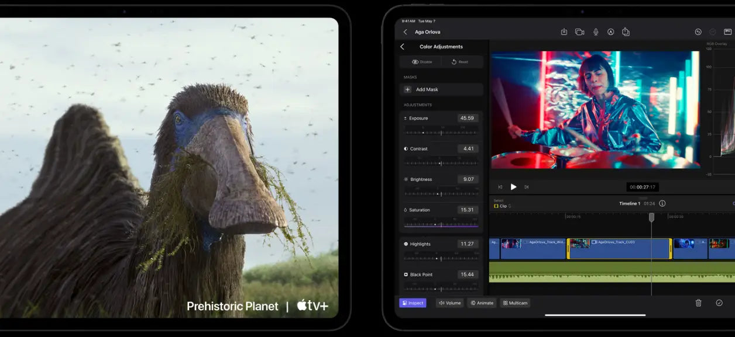Reset the color adjustments
Image resolution: width=735 pixels, height=337 pixels.
[460, 62]
